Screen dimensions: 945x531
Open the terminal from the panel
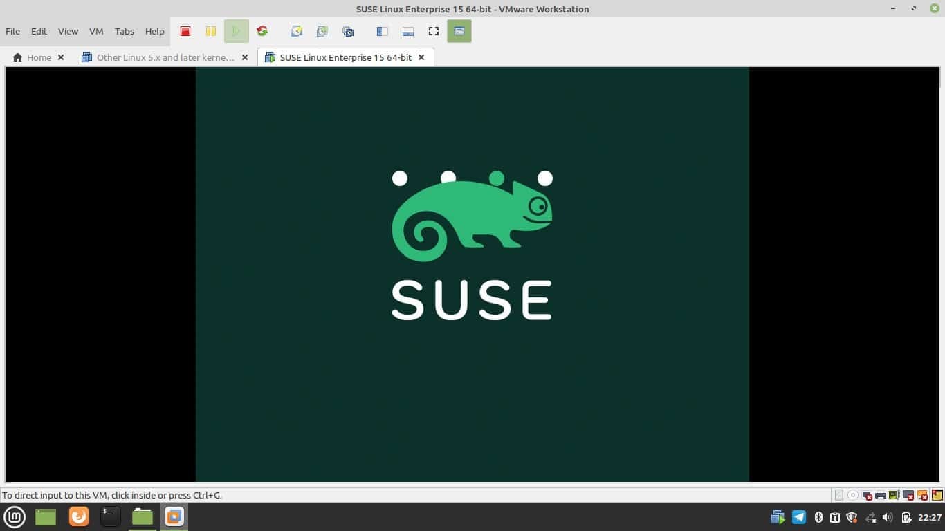pyautogui.click(x=110, y=516)
